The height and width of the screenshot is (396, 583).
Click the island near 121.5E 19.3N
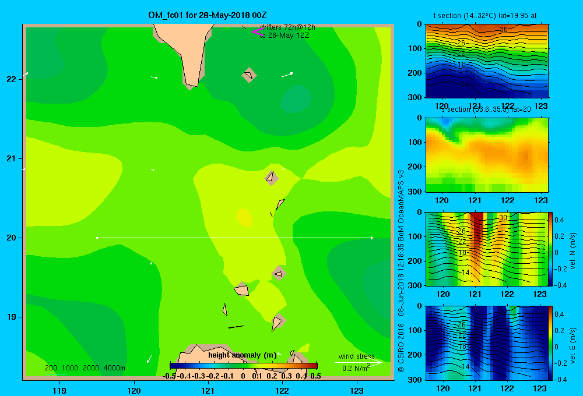(242, 289)
